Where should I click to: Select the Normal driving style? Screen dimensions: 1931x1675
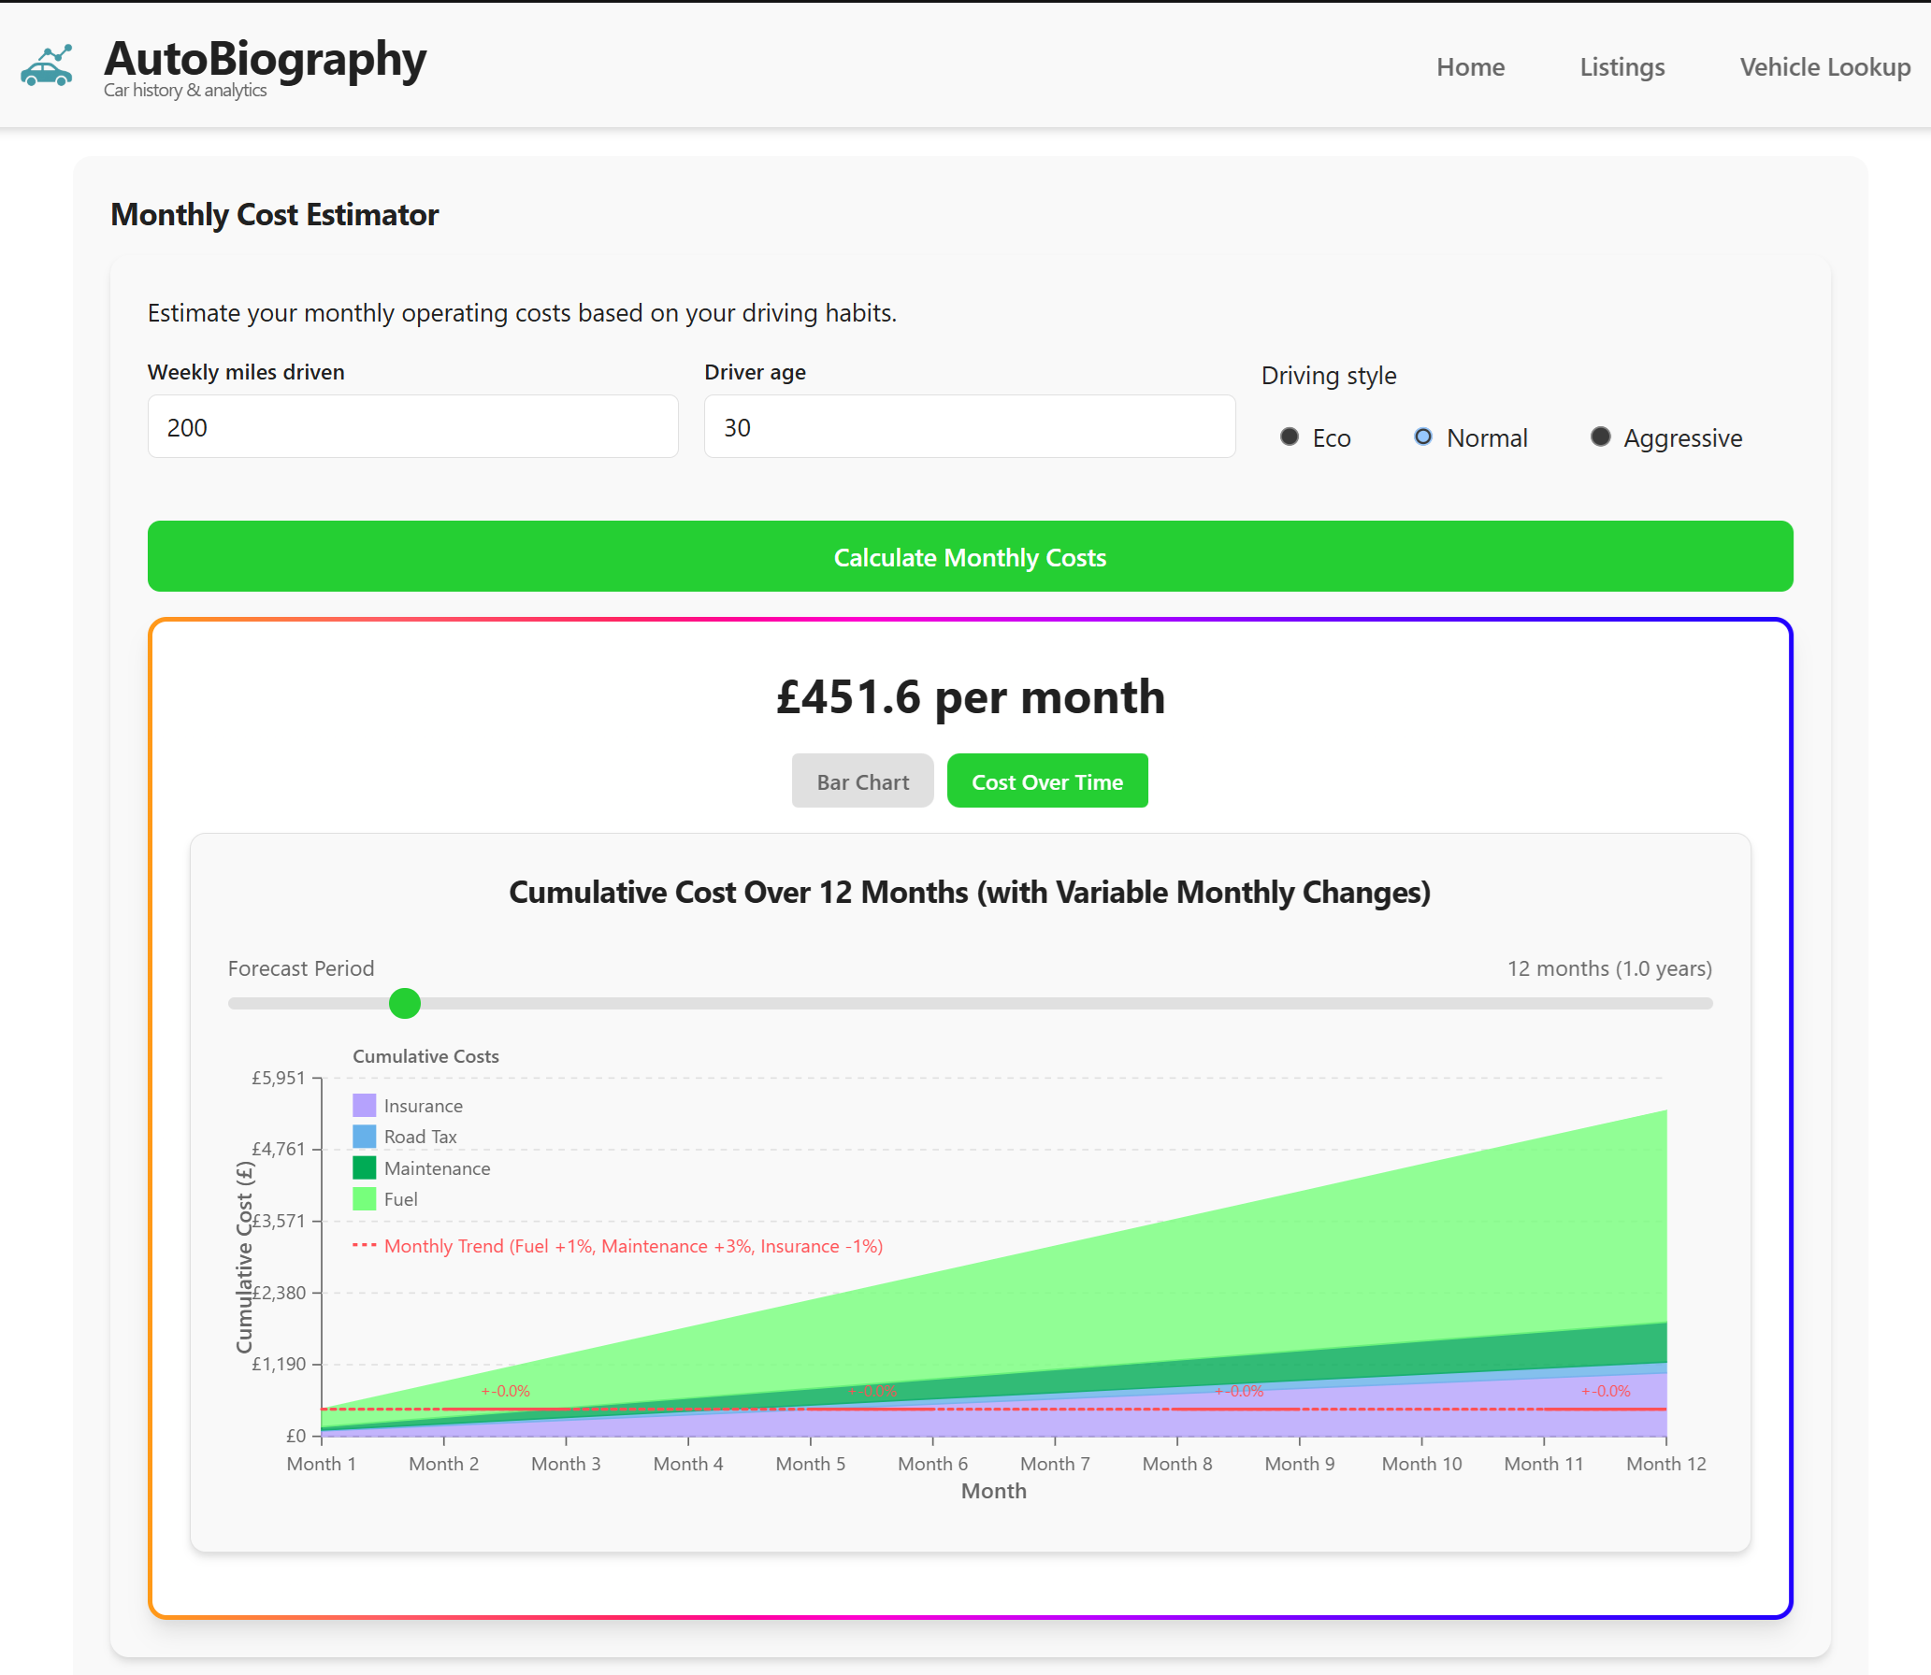pos(1423,437)
